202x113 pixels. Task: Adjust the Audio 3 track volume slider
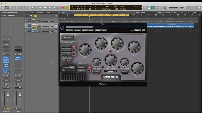tap(48, 32)
